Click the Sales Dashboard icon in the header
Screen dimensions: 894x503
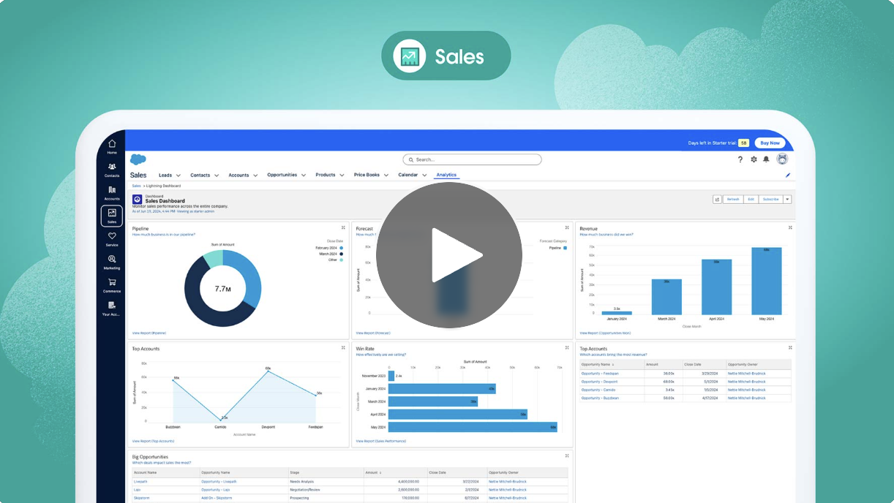click(x=137, y=199)
